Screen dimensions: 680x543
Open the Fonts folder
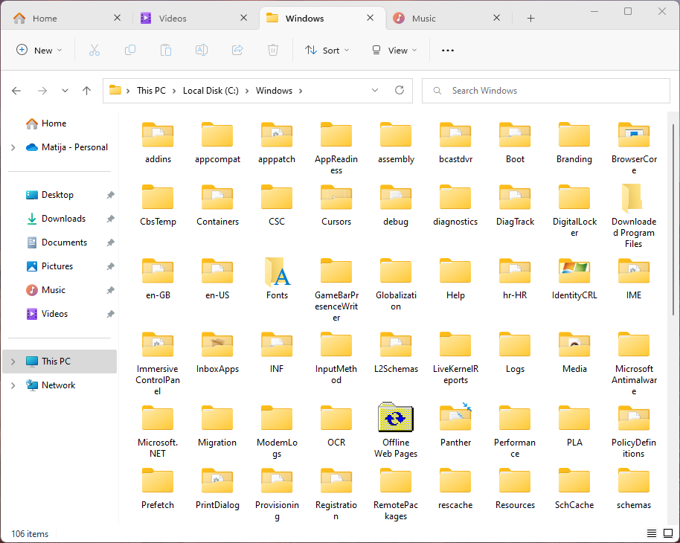click(277, 278)
